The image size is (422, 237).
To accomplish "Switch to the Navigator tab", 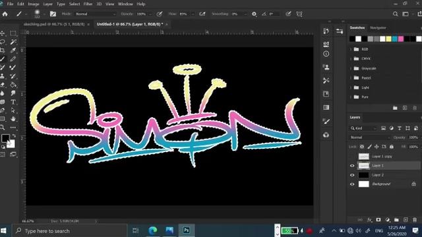I will point(378,28).
